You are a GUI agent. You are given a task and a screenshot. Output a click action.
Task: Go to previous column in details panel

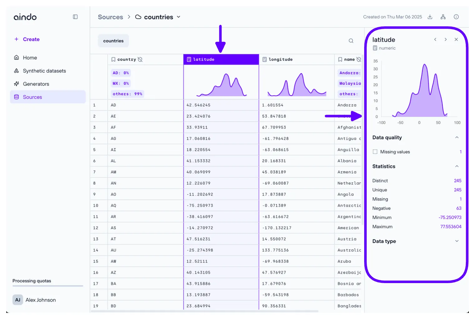coord(435,40)
